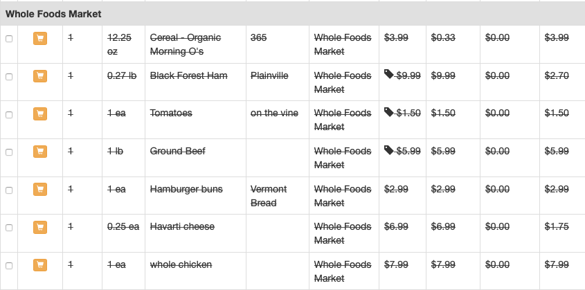Collapse the Whole Foods Market group header

tap(292, 14)
